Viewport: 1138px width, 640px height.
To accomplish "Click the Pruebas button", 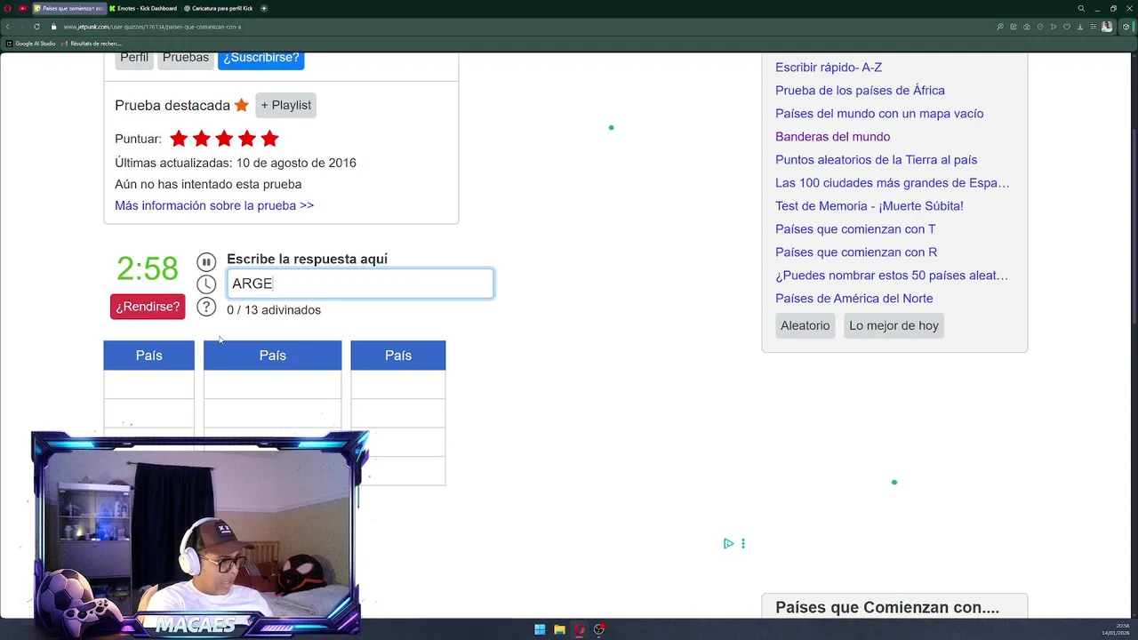I will click(186, 59).
